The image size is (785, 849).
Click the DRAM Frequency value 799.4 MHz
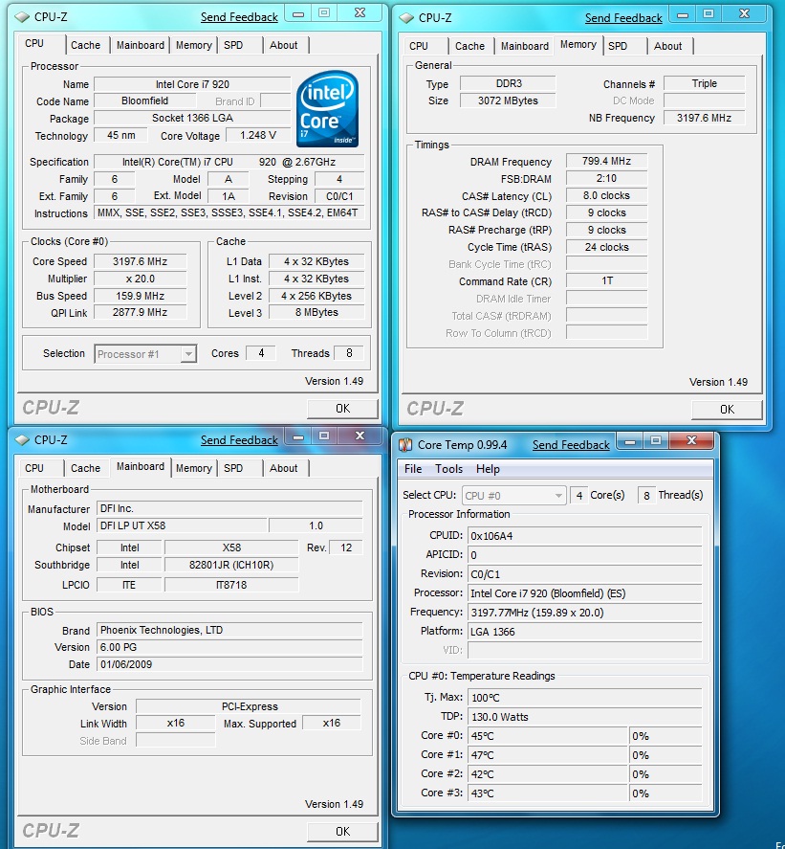pos(606,162)
